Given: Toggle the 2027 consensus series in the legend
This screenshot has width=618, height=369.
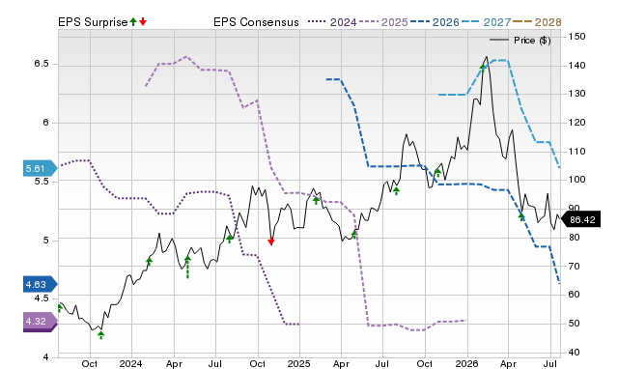Looking at the screenshot, I should tap(486, 22).
